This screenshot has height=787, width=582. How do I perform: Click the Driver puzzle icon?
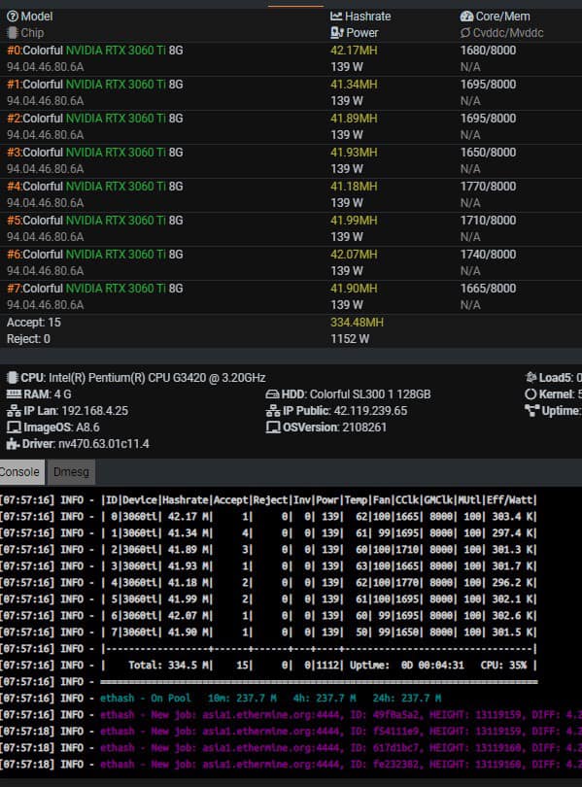coord(13,444)
